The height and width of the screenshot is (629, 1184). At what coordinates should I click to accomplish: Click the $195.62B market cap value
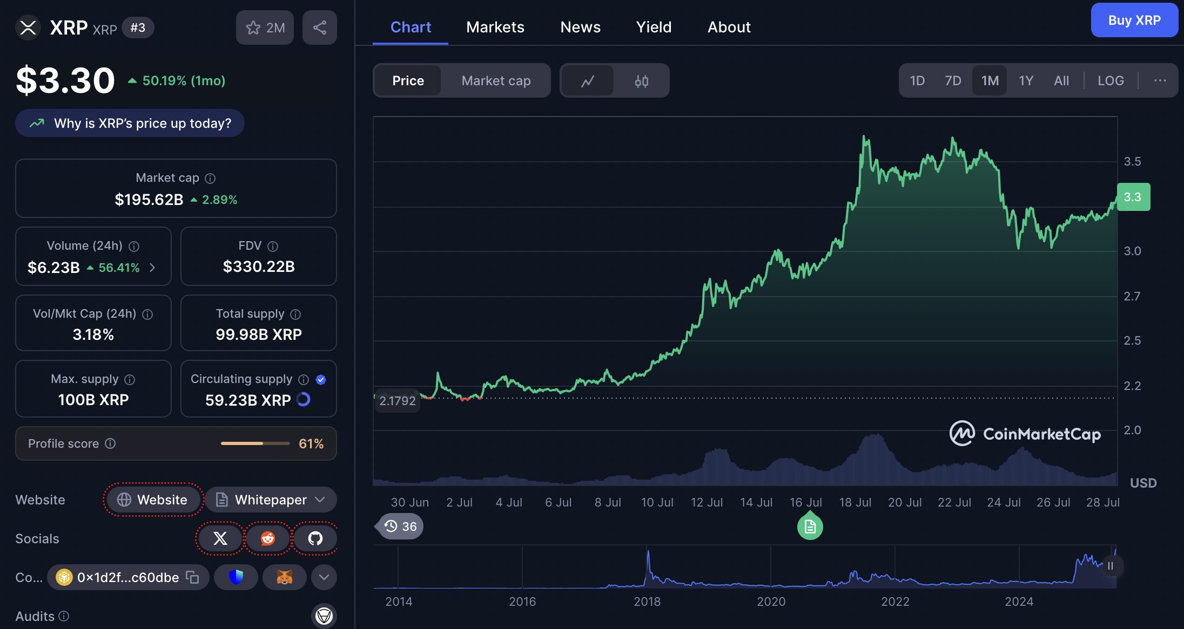click(149, 200)
